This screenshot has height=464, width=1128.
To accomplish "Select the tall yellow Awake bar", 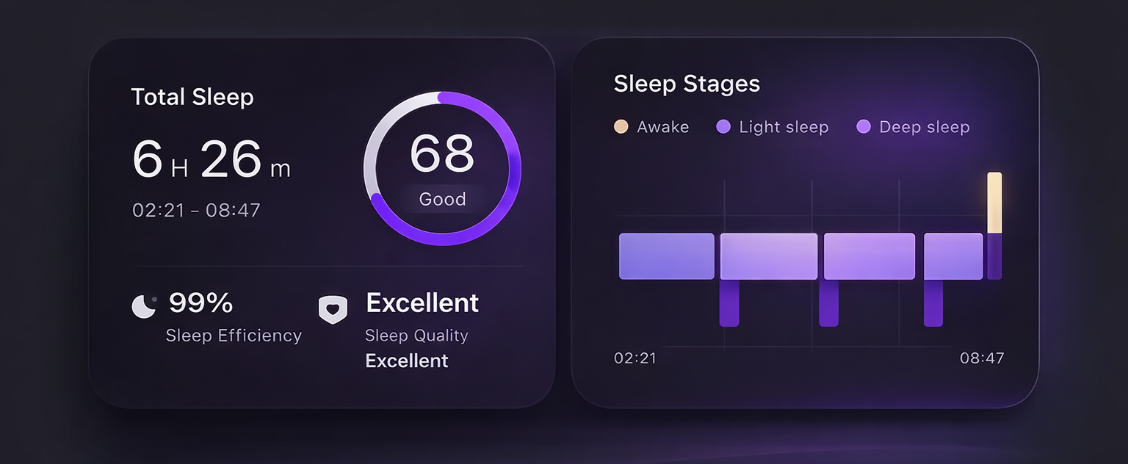I will tap(994, 203).
